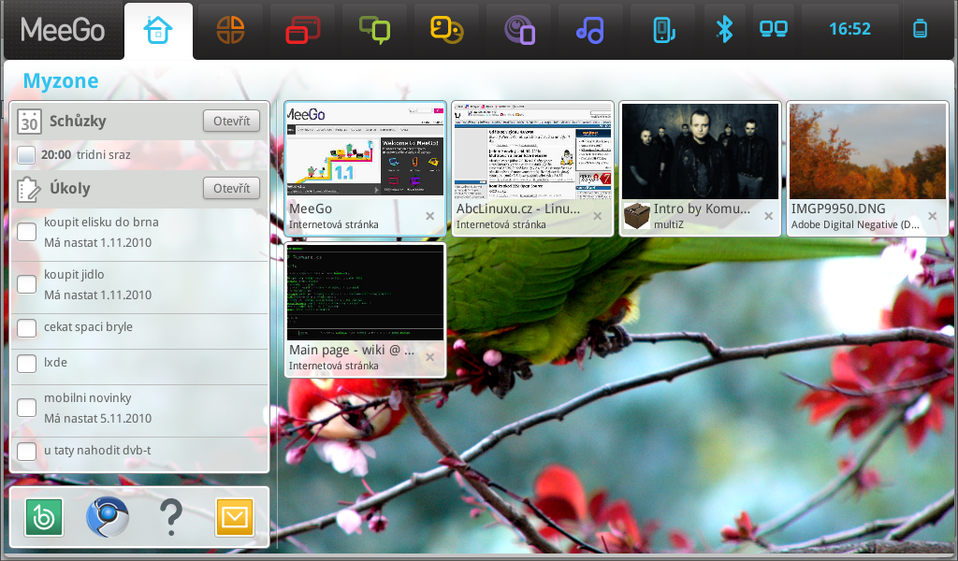Click the 'koupit elisku do brna' task text

click(101, 223)
